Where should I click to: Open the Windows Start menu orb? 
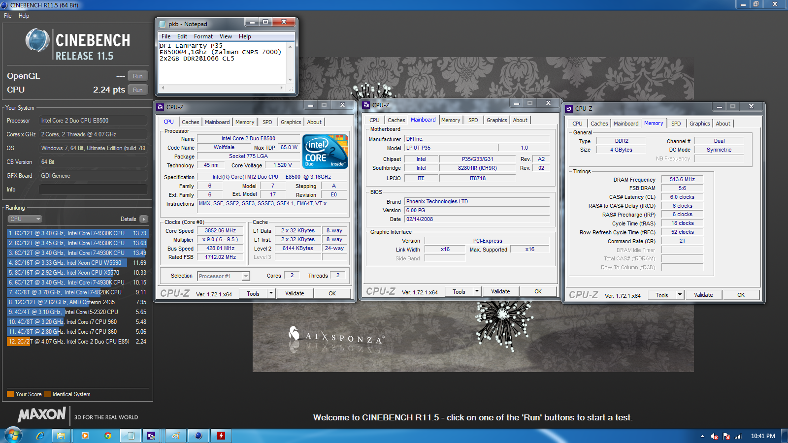pos(13,436)
